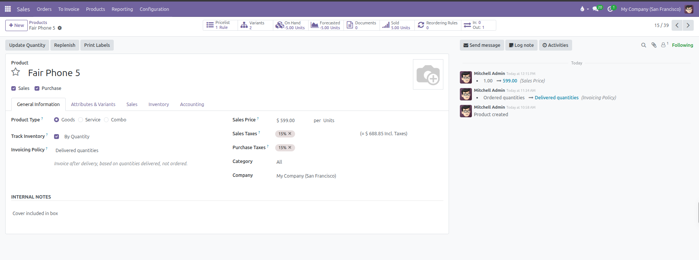
Task: Select Combo product type
Action: 106,120
